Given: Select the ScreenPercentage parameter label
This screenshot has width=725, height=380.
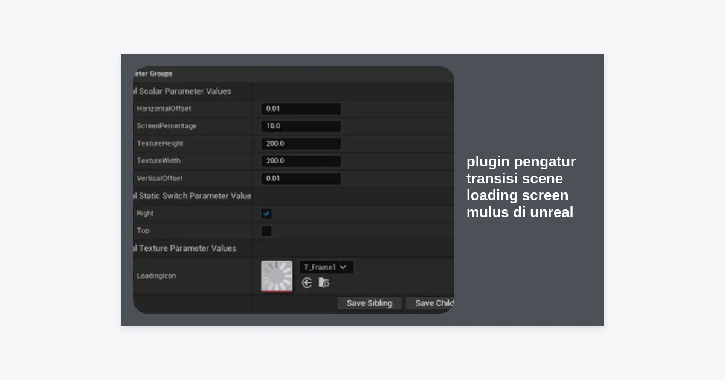Looking at the screenshot, I should point(166,127).
